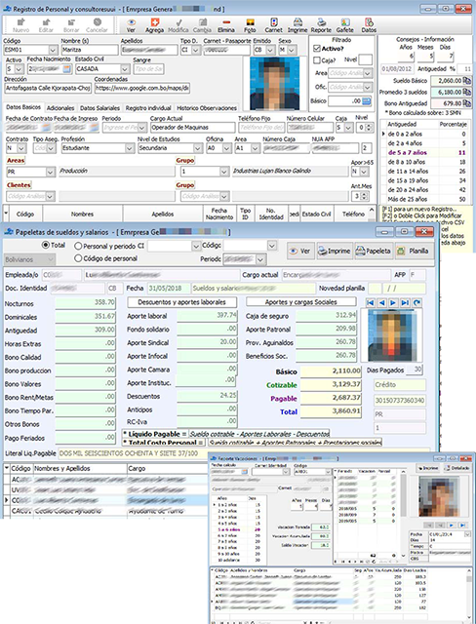Switch to Adicionales tab
476x624 pixels.
[60, 108]
